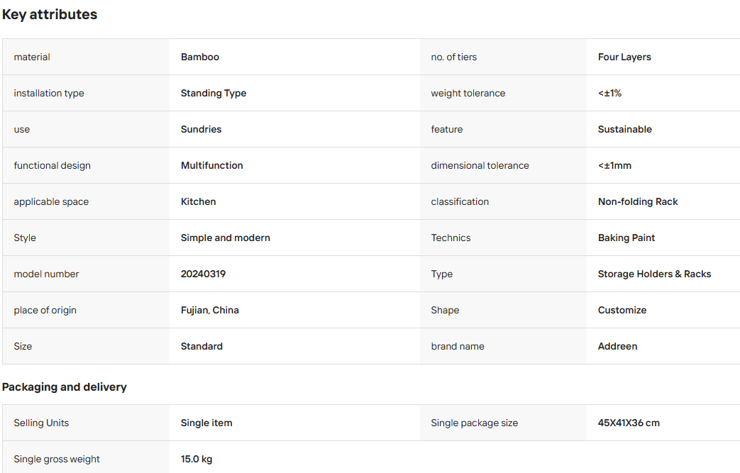The image size is (740, 473).
Task: Click the Addreen brand name
Action: click(617, 346)
